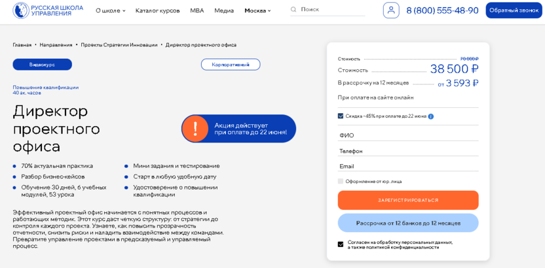Follow the Направления breadcrumb link

click(56, 45)
